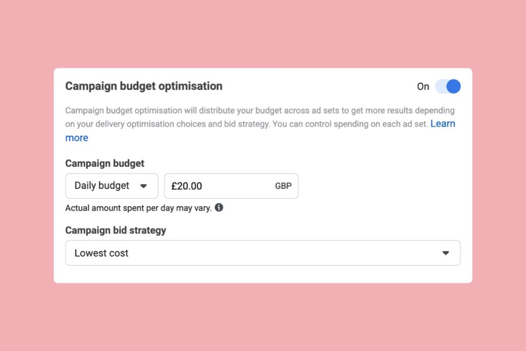Click the Daily budget caret arrow
The height and width of the screenshot is (351, 526).
[x=144, y=186]
